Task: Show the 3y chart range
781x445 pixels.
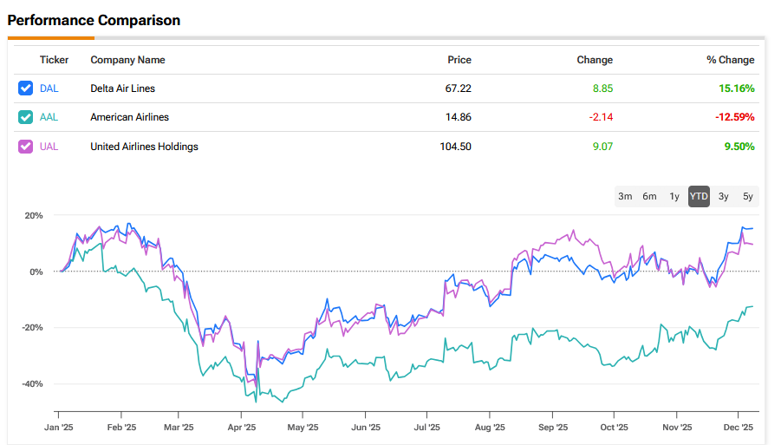Action: pos(724,197)
